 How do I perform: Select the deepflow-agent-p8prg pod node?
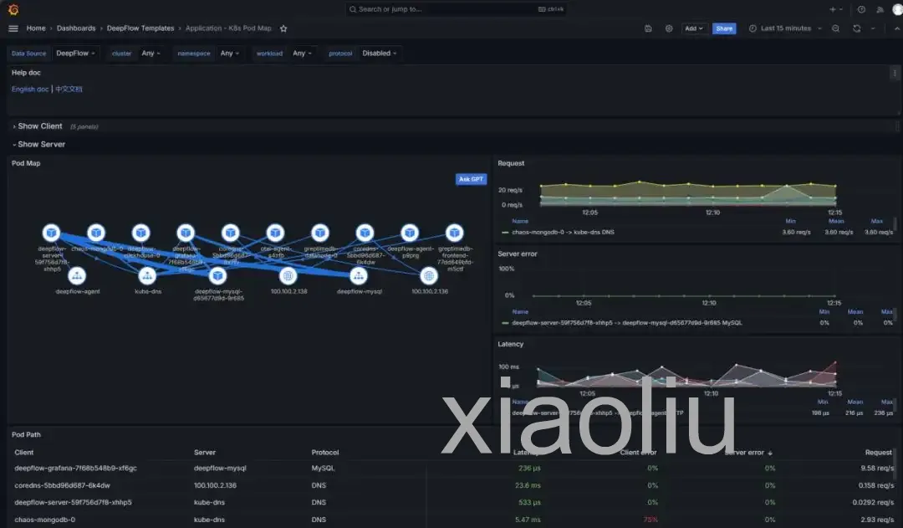coord(410,233)
